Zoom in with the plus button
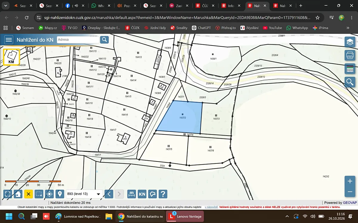The image size is (358, 223). (x=350, y=181)
